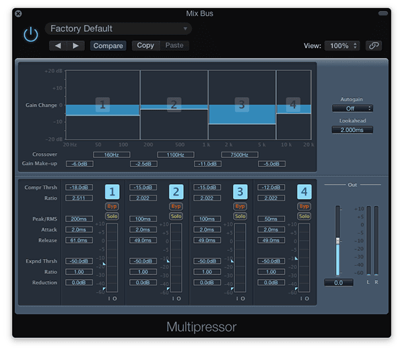
Task: Click band 1 compressor threshold -18.0dB
Action: pos(79,187)
